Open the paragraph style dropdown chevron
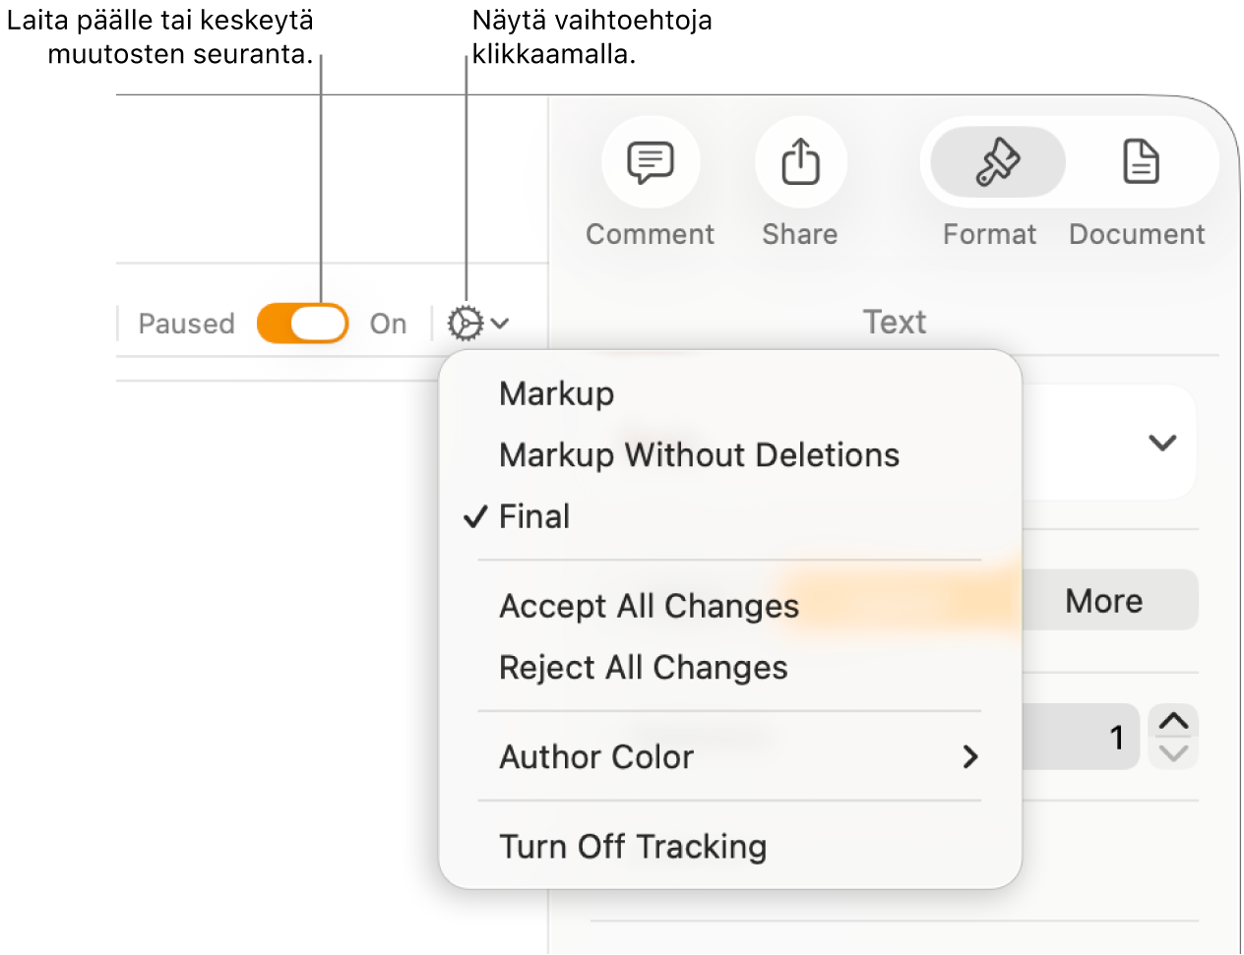The image size is (1244, 955). pyautogui.click(x=1162, y=443)
